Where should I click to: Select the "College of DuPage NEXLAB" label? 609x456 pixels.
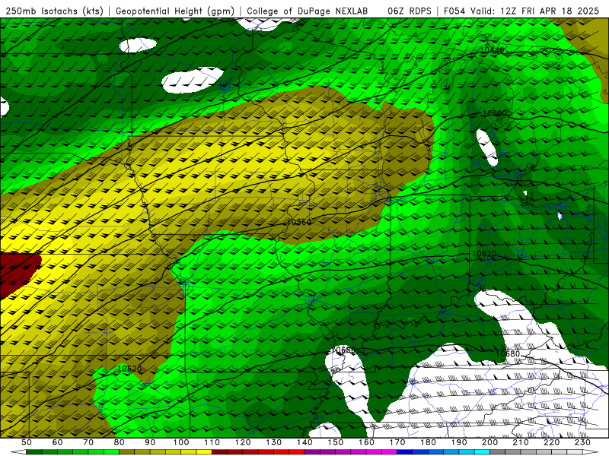click(x=308, y=11)
